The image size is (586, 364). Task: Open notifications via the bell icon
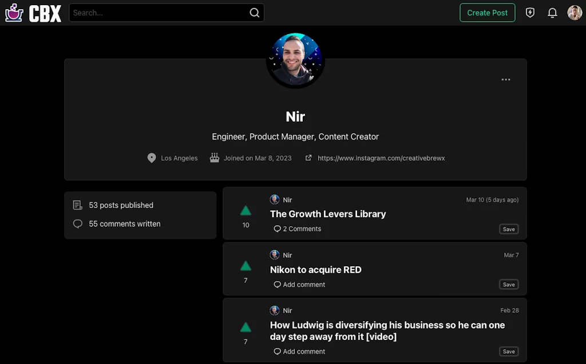[552, 13]
